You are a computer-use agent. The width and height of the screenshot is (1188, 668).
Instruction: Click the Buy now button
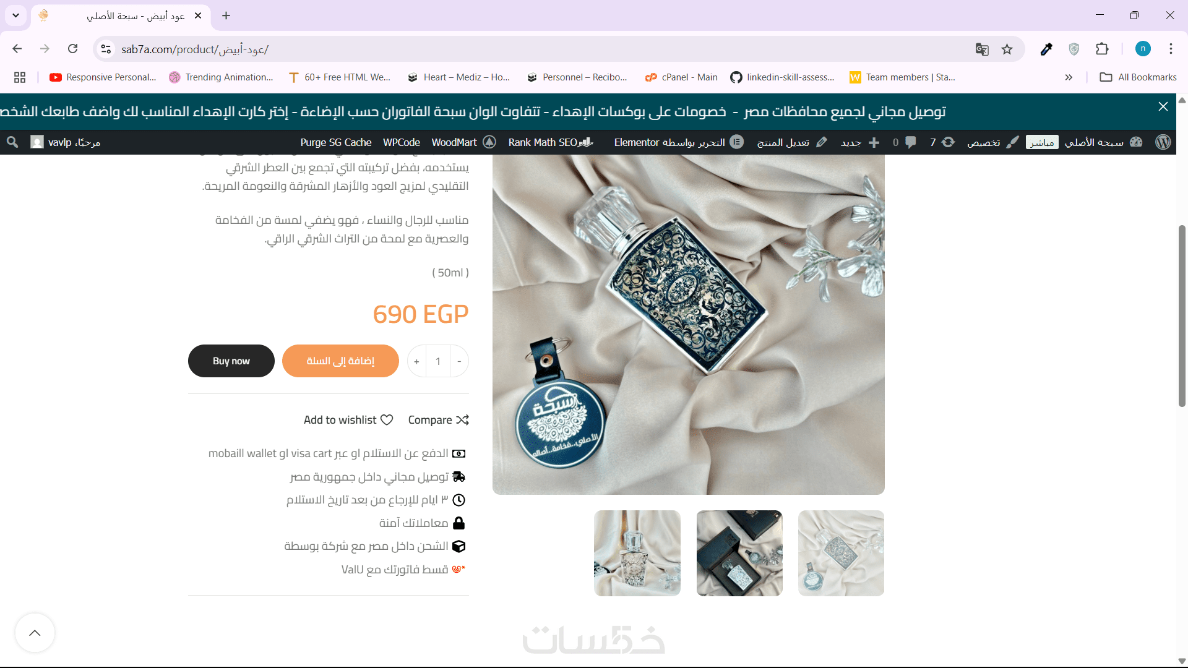(231, 361)
